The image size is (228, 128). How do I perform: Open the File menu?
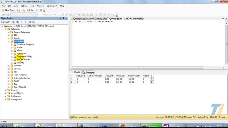click(x=4, y=6)
